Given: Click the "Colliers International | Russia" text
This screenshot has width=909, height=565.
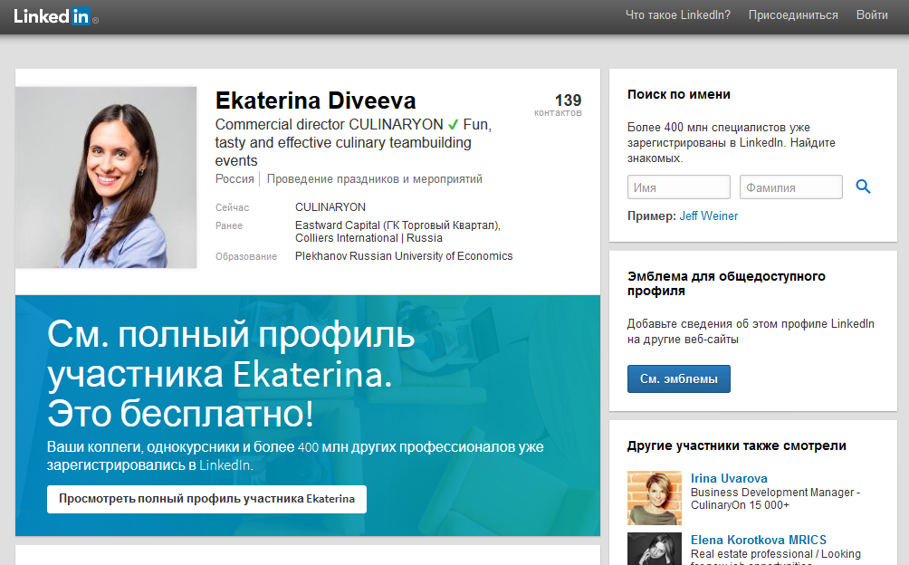Looking at the screenshot, I should click(368, 238).
